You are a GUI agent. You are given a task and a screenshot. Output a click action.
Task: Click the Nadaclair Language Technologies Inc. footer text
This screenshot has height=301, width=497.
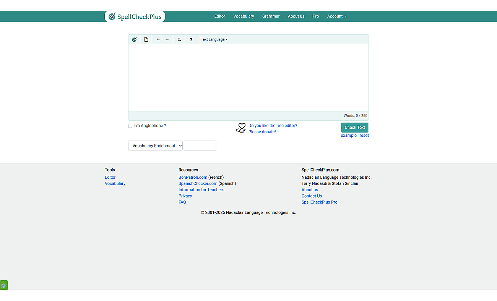336,177
